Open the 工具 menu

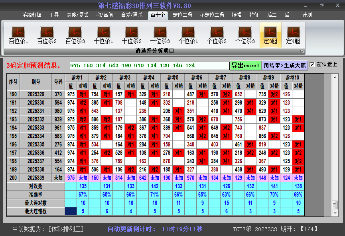click(x=54, y=15)
